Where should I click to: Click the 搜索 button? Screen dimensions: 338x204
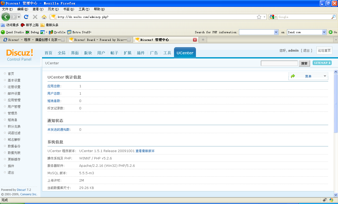click(x=304, y=63)
